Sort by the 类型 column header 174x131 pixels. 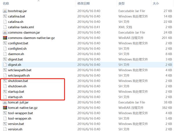coord(122,3)
